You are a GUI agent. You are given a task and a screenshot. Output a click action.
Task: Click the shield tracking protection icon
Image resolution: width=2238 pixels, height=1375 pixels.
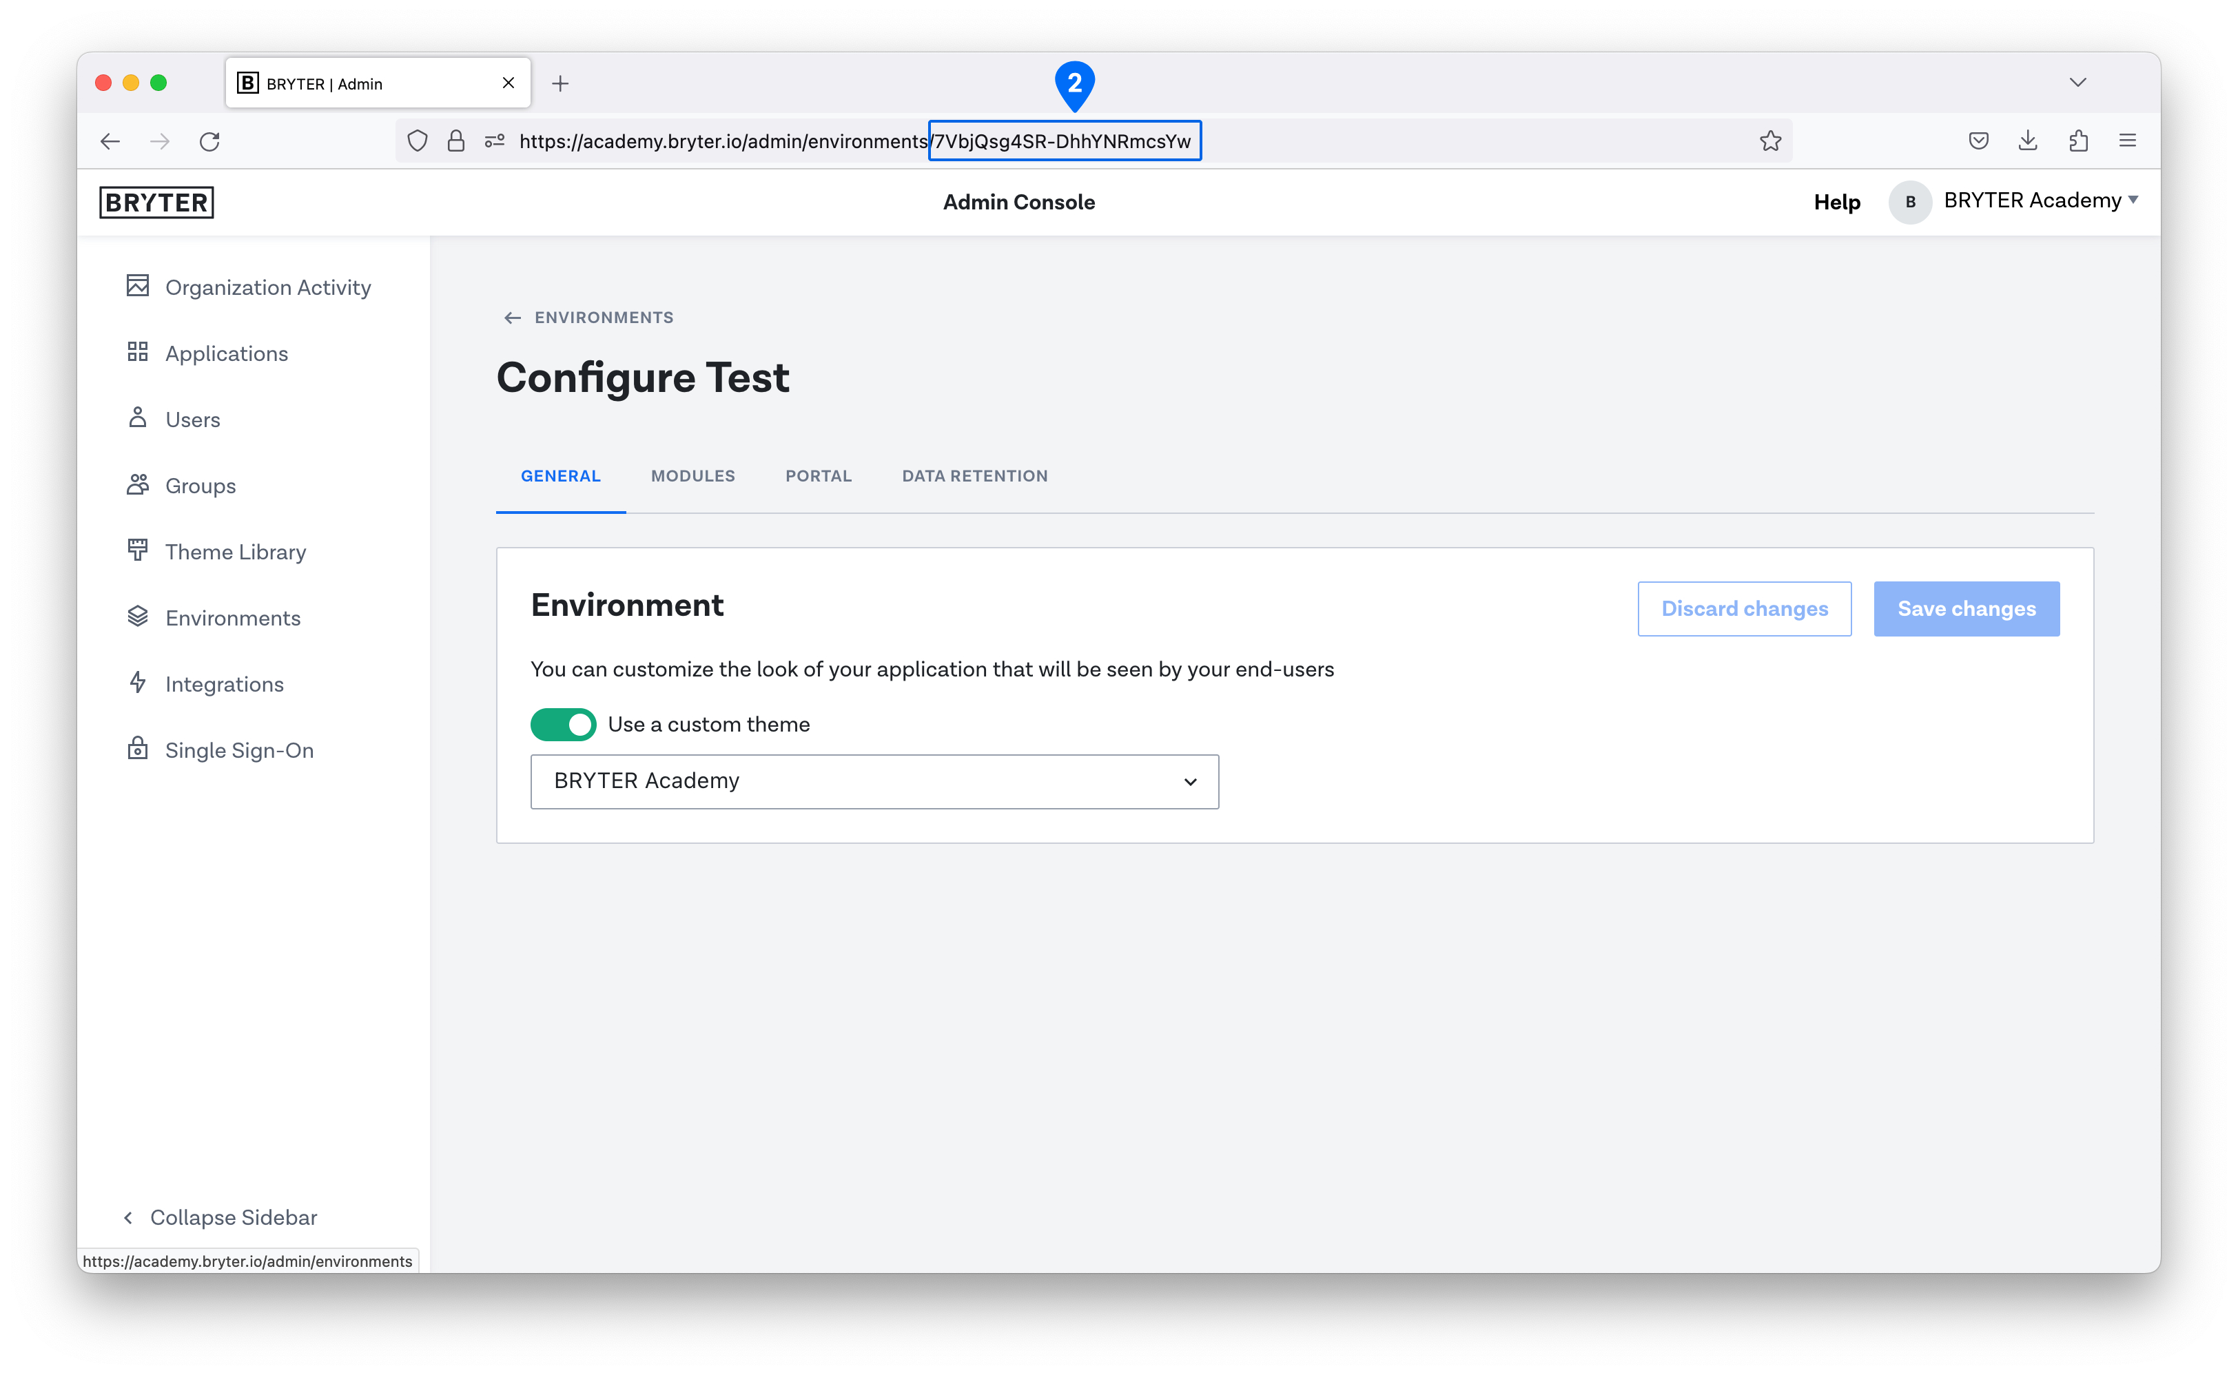tap(418, 141)
